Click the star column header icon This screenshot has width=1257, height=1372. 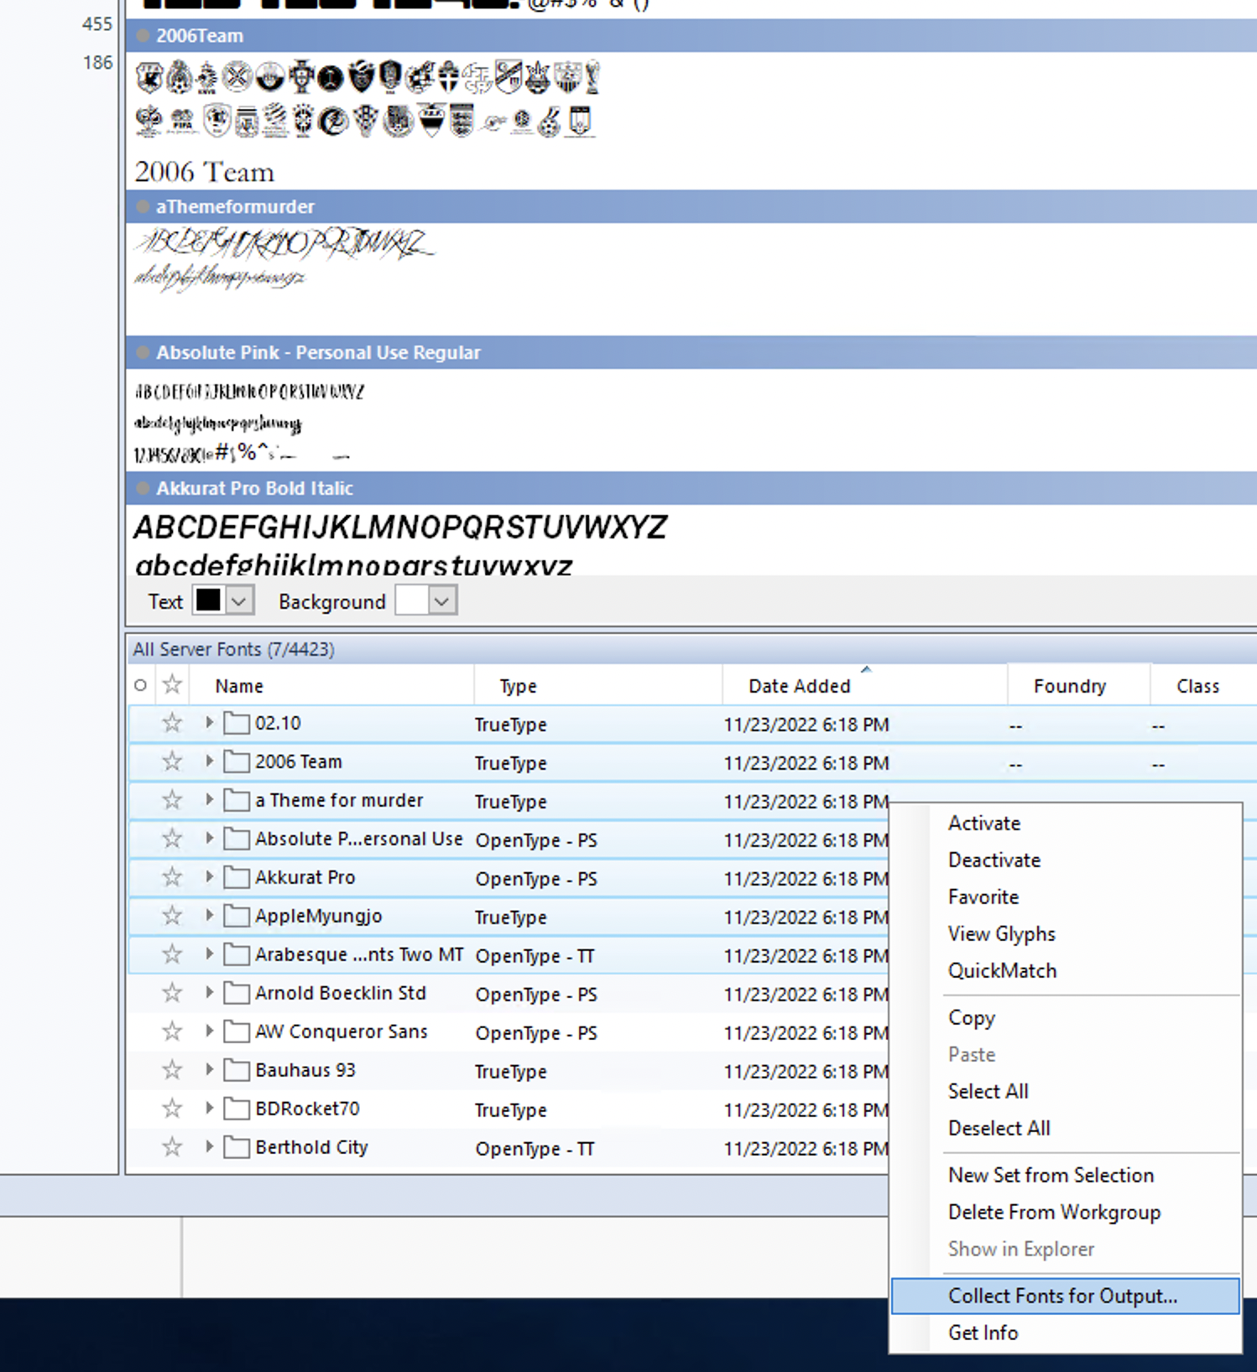point(172,685)
